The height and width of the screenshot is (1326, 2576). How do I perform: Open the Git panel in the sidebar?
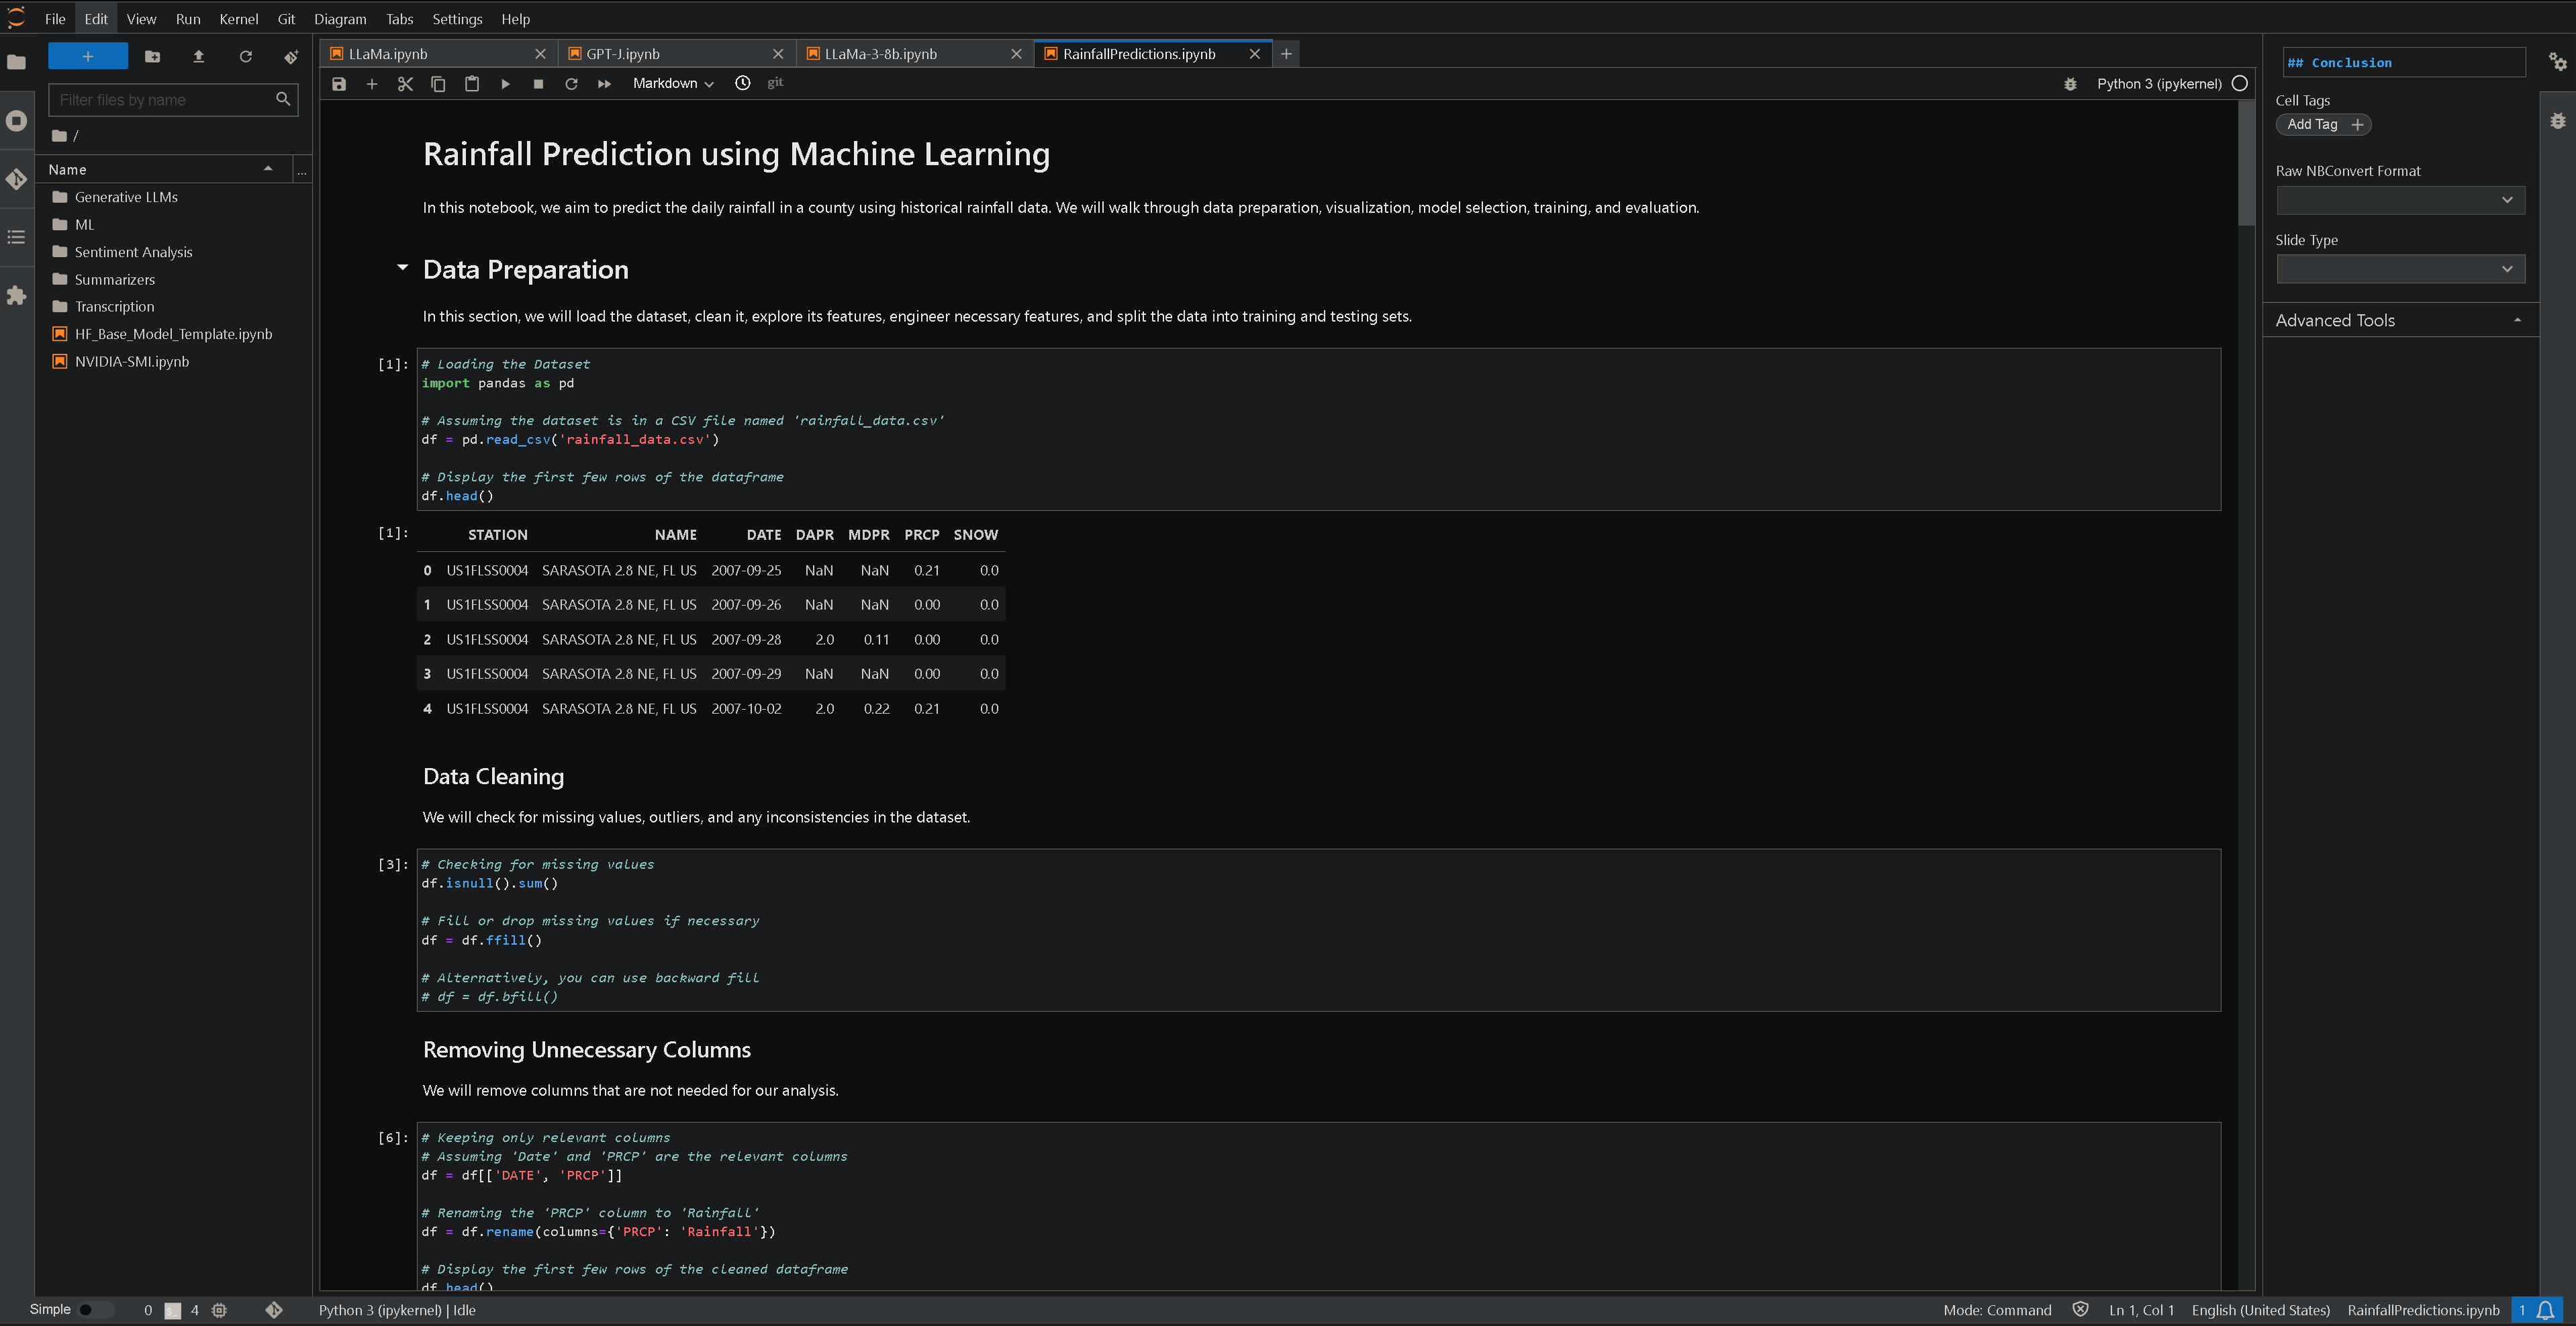pos(16,179)
